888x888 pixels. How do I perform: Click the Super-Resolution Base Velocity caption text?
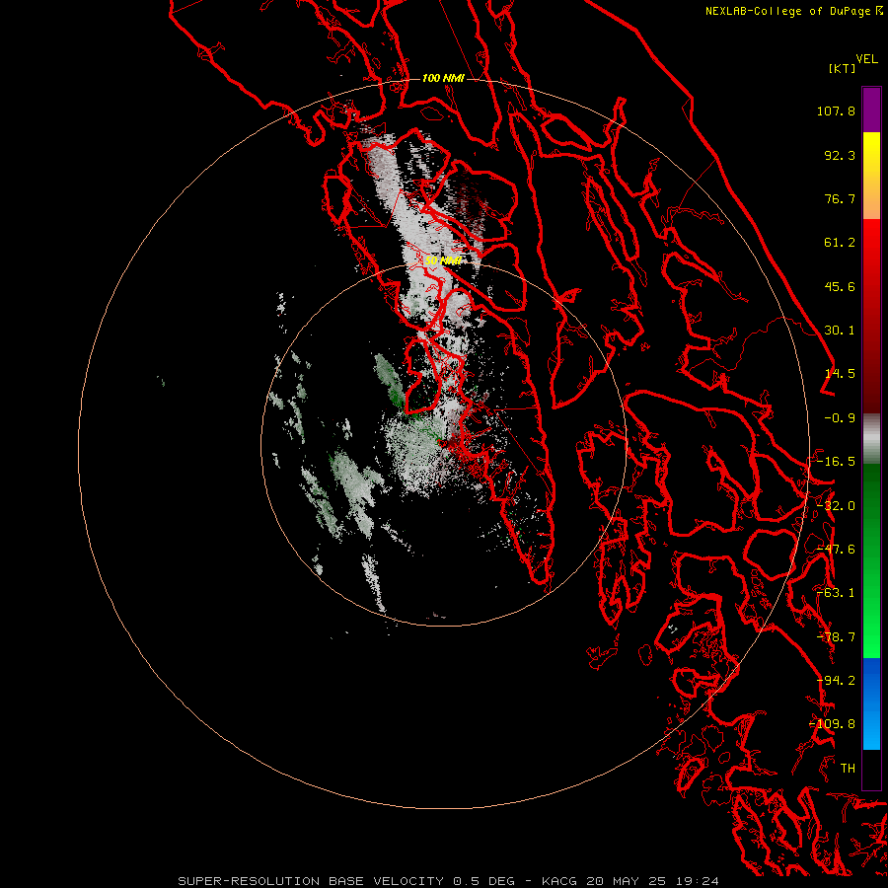448,881
